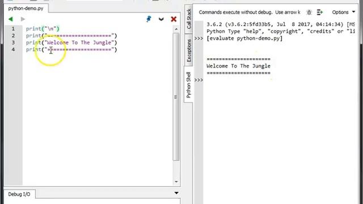
Task: Click the editor scrollbar down arrow
Action: [176, 181]
